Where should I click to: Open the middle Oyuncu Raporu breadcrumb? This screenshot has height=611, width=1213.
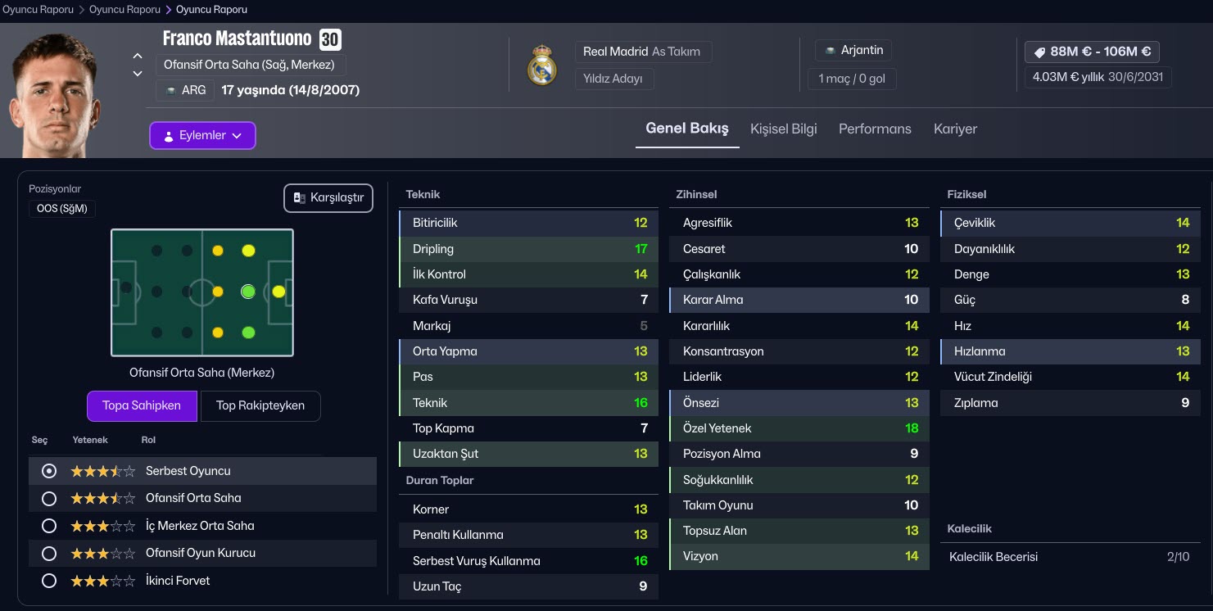[x=124, y=10]
